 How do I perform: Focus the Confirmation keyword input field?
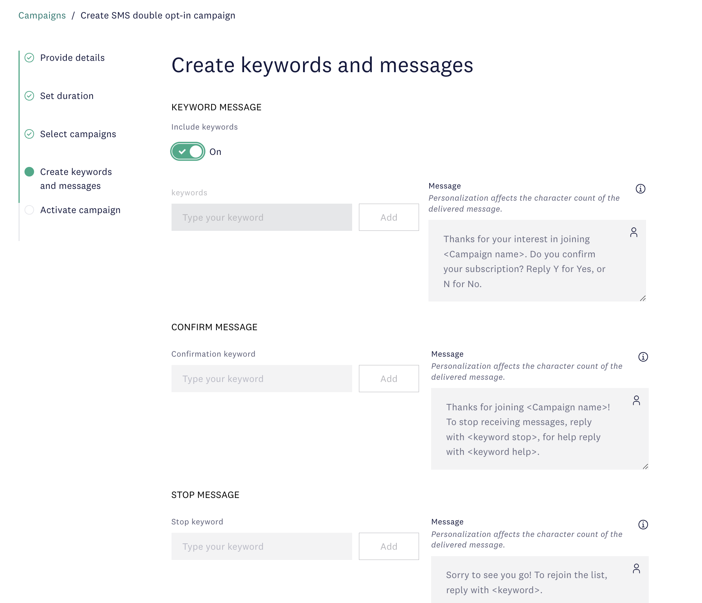tap(261, 379)
